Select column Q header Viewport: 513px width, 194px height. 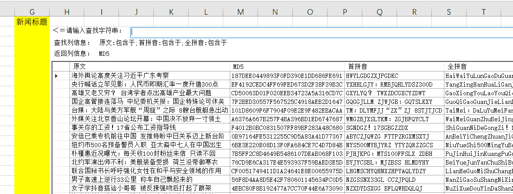tap(380, 12)
